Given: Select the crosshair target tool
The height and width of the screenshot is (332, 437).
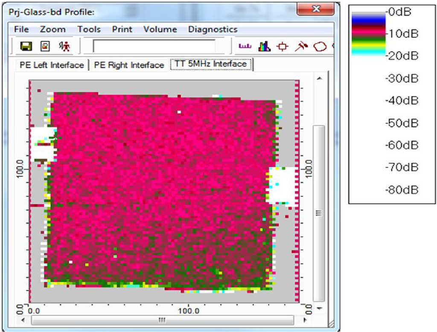Looking at the screenshot, I should [282, 46].
